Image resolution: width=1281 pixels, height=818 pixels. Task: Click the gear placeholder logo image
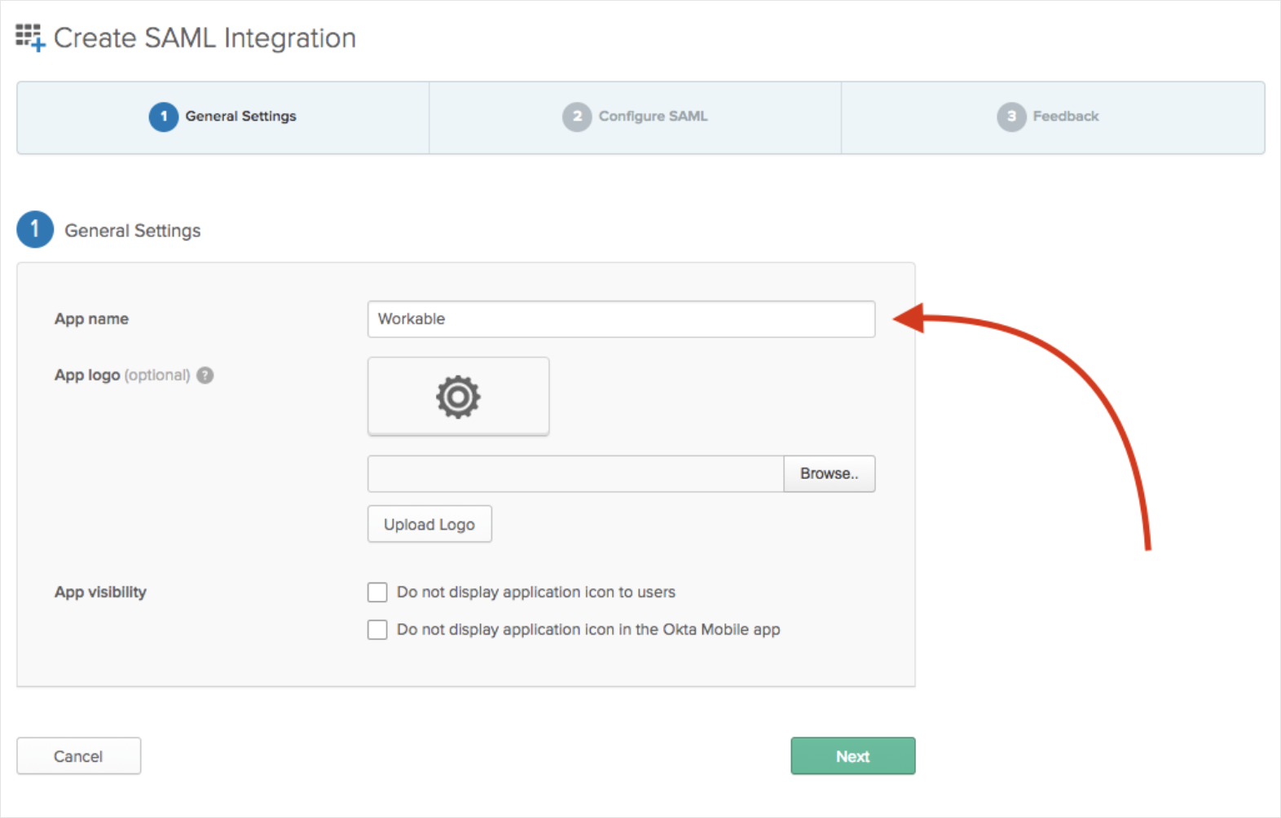coord(458,397)
